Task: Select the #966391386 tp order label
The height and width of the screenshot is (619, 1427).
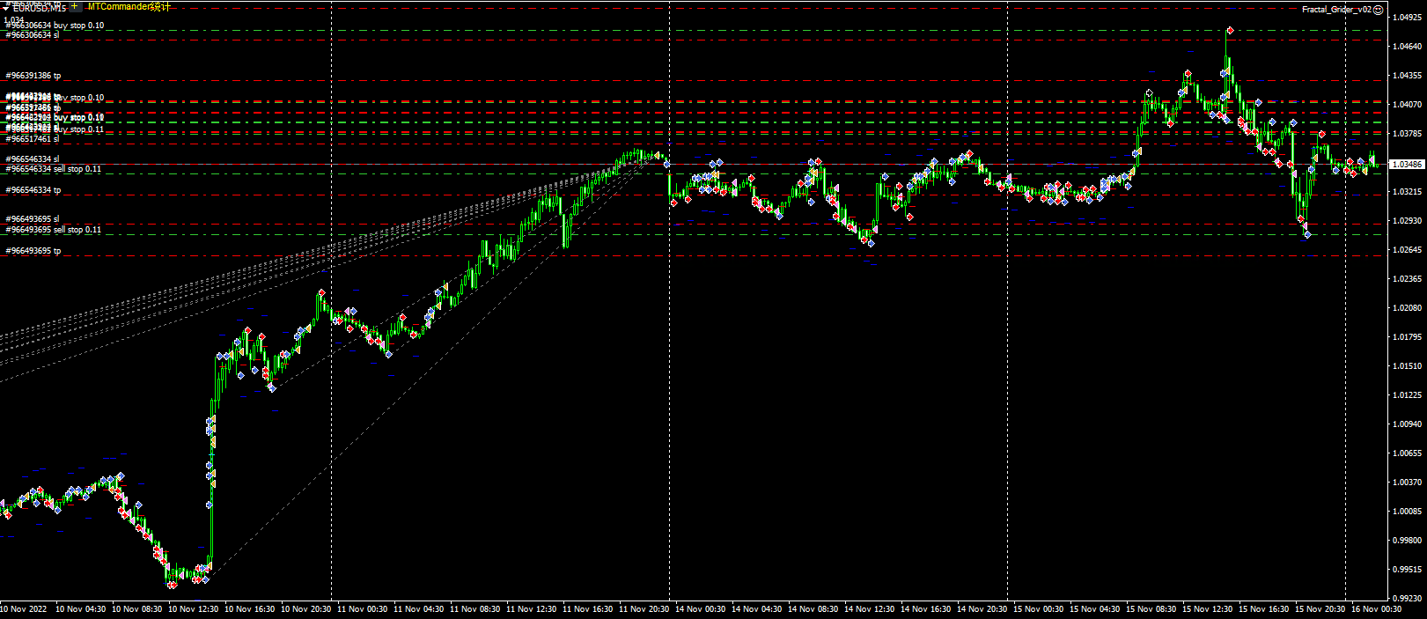Action: (x=33, y=77)
